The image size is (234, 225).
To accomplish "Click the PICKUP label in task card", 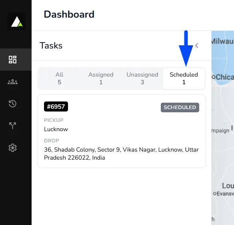I will coord(54,120).
